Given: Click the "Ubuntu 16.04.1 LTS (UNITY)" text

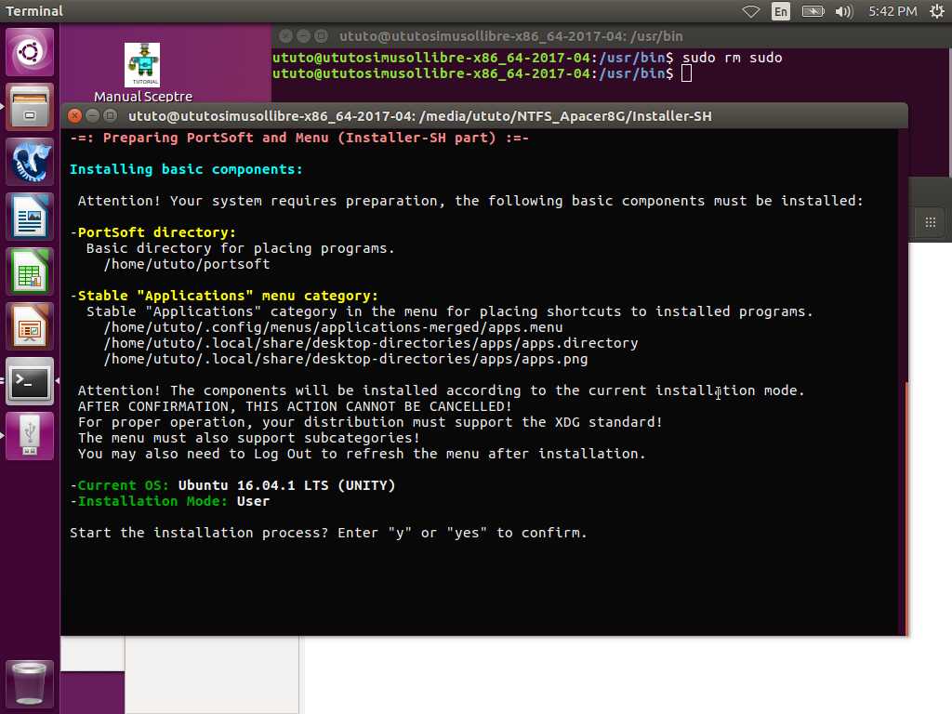Looking at the screenshot, I should point(286,485).
